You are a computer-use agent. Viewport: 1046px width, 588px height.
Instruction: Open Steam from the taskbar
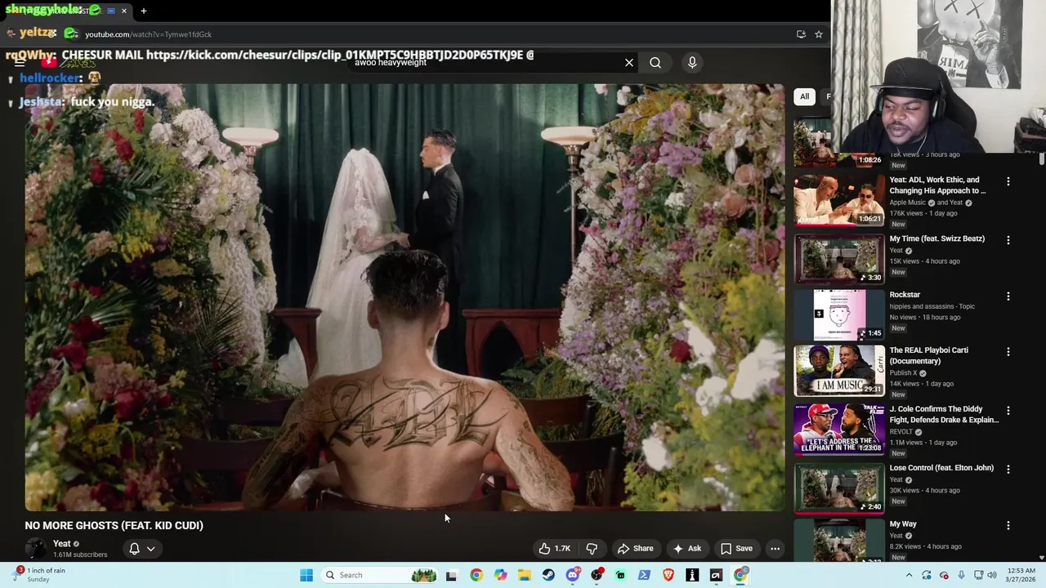tap(548, 575)
